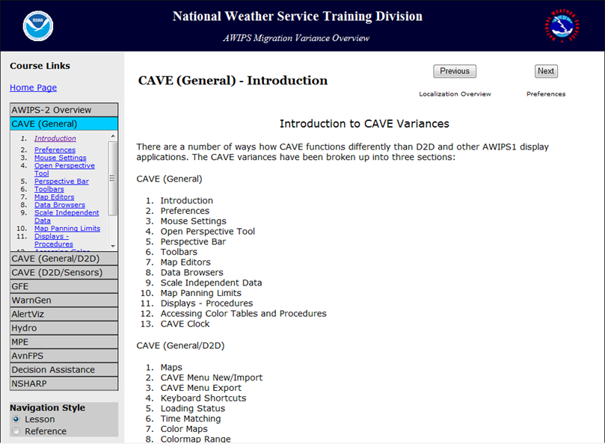Click the 'Color Maps' list item
The width and height of the screenshot is (605, 444).
click(x=184, y=429)
